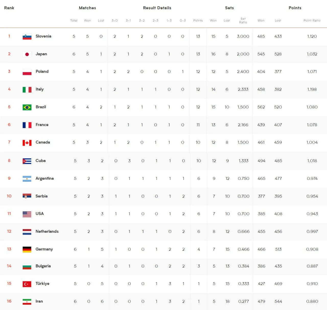The height and width of the screenshot is (310, 327).
Task: Select the Brazil flag icon
Action: [x=27, y=107]
